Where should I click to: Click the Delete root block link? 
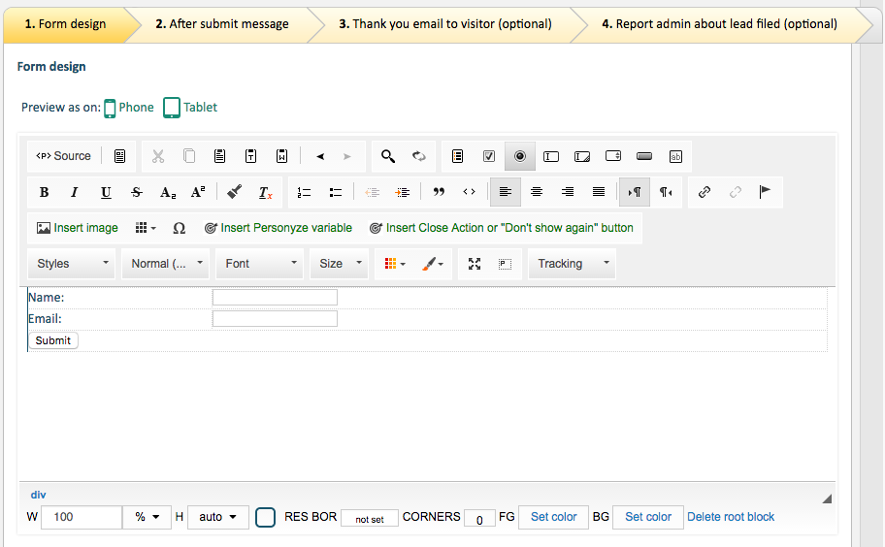coord(731,517)
